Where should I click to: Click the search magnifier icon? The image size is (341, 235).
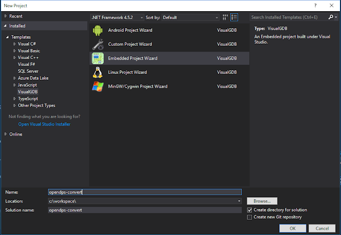[x=330, y=17]
